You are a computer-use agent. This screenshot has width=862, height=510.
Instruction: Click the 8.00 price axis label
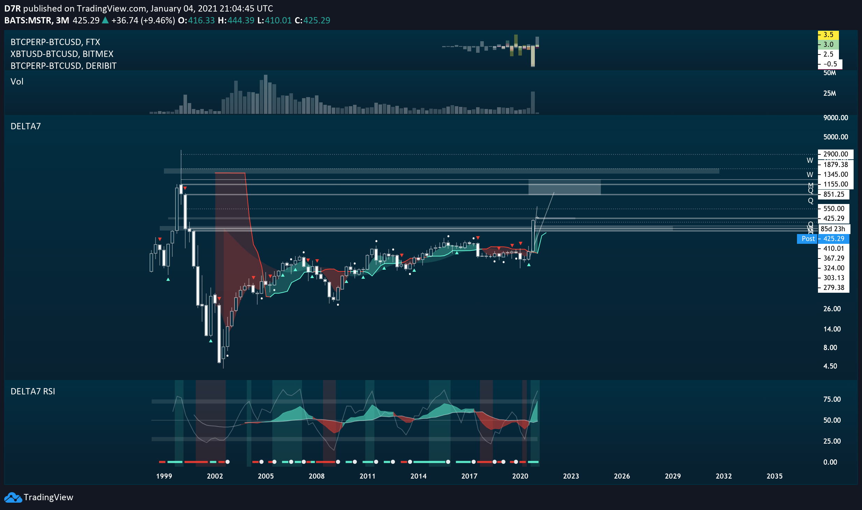[830, 348]
